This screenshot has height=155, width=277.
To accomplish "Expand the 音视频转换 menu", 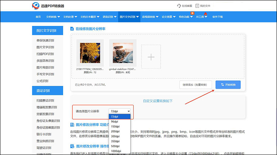I will 150,17.
